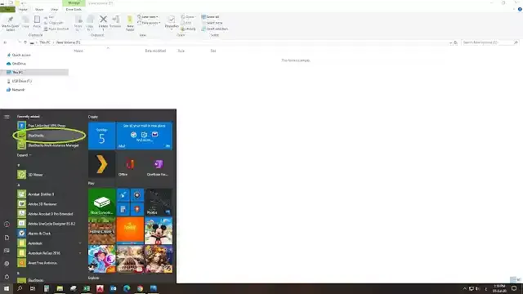Open the Office tile
This screenshot has height=294, width=523.
click(130, 163)
